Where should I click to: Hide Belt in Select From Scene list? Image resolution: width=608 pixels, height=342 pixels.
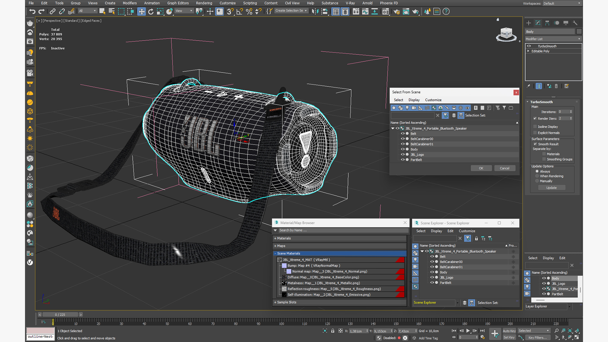click(403, 134)
